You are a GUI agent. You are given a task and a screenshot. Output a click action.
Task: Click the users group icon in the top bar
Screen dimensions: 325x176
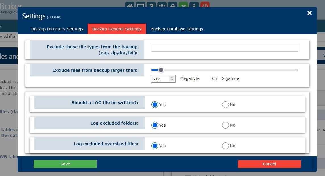coord(162,5)
